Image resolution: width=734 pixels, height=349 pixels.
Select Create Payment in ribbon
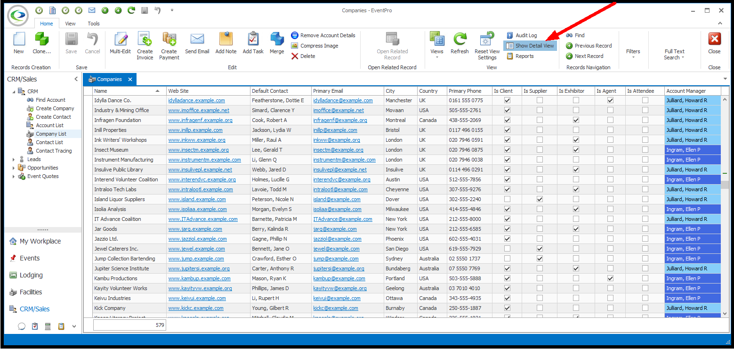click(x=169, y=46)
